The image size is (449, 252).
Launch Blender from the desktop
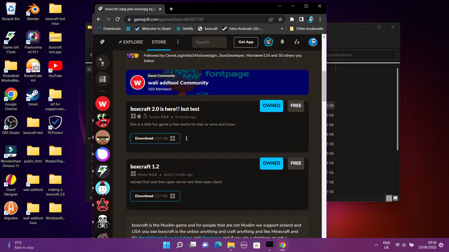coord(33,11)
